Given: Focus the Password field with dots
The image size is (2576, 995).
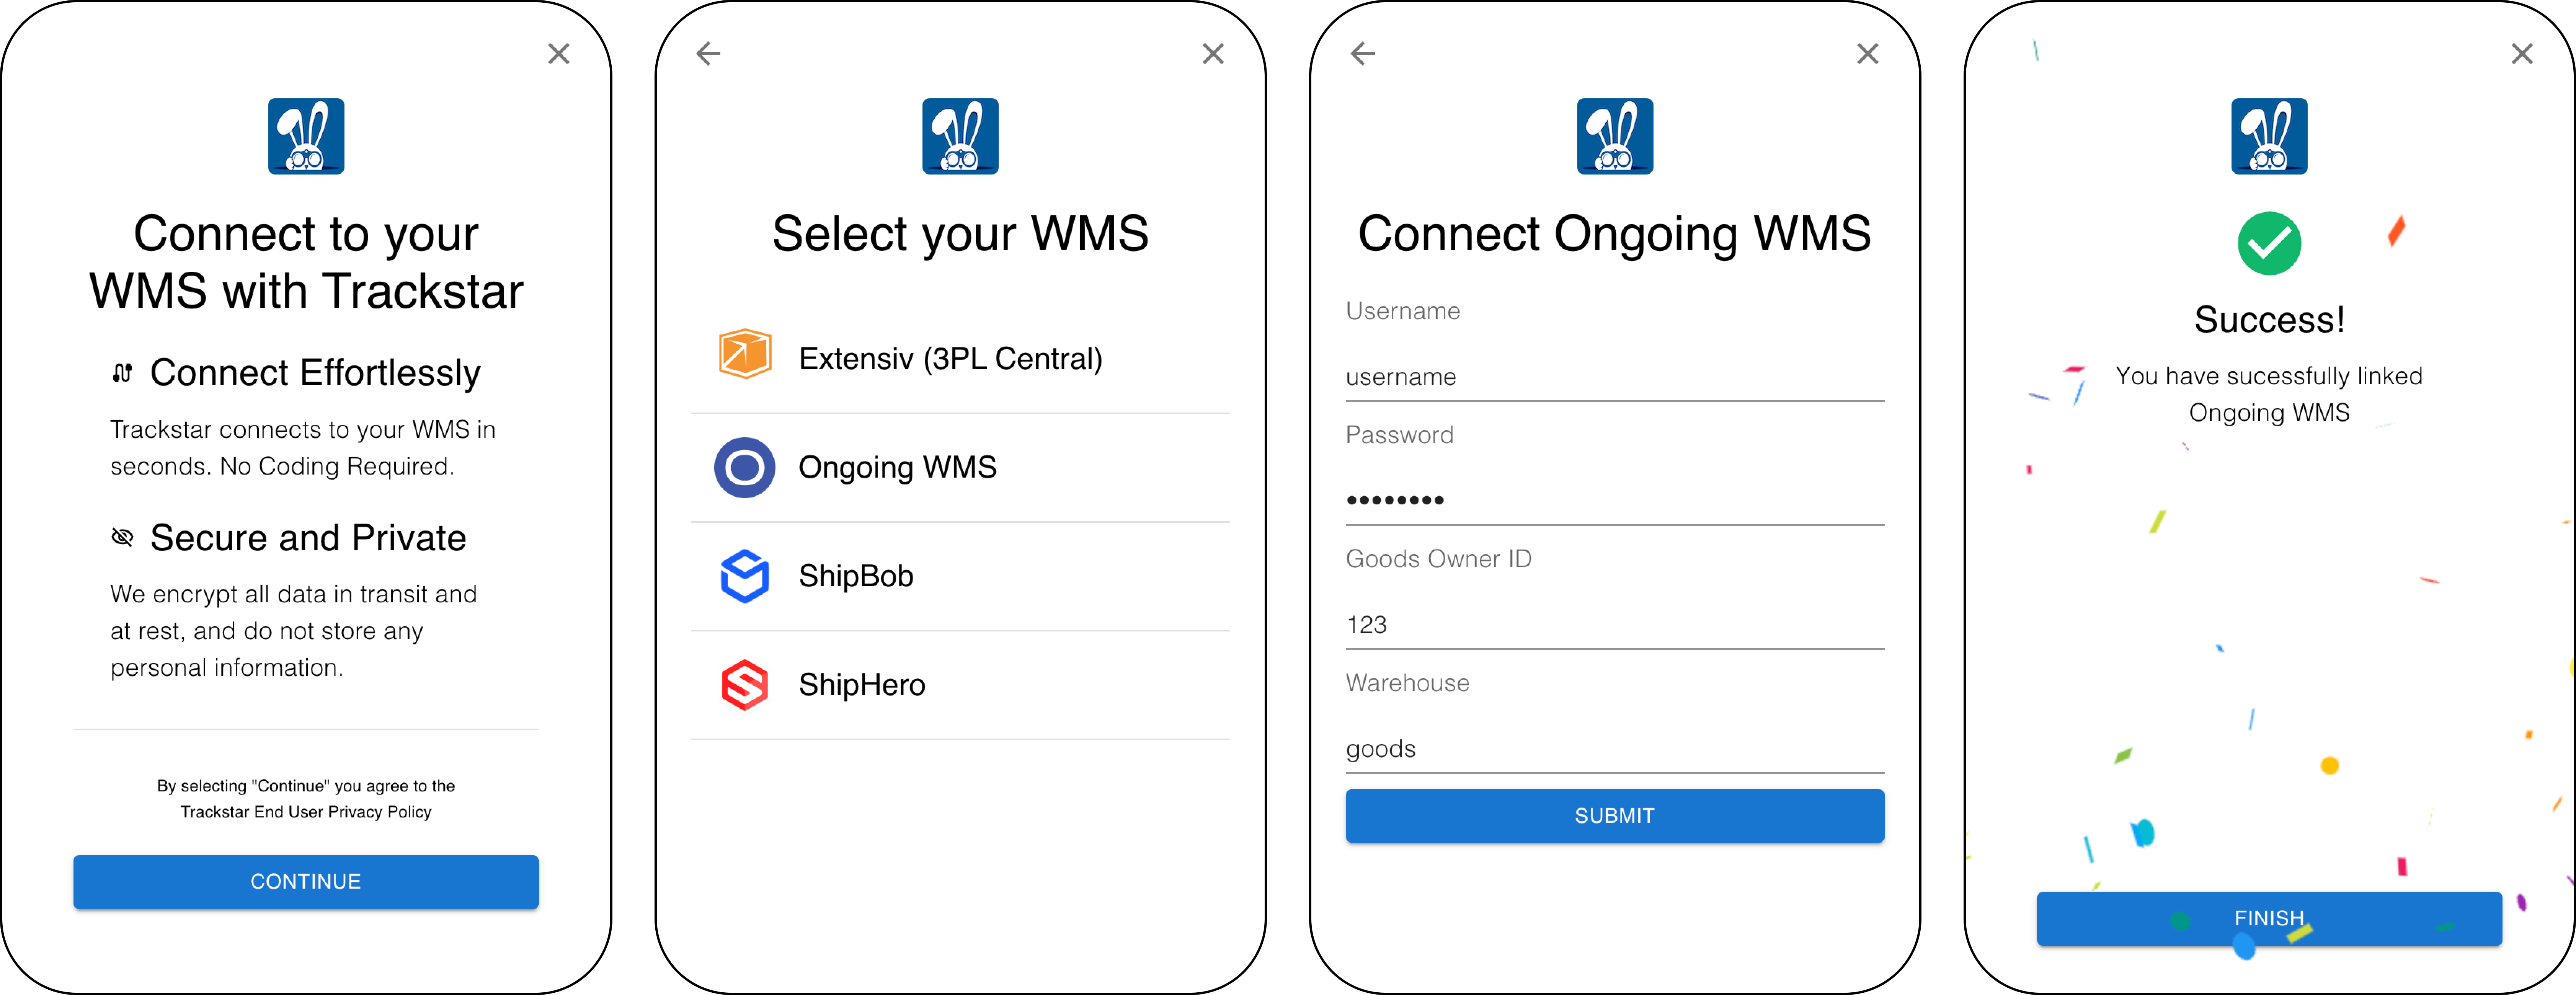Looking at the screenshot, I should tap(1614, 500).
